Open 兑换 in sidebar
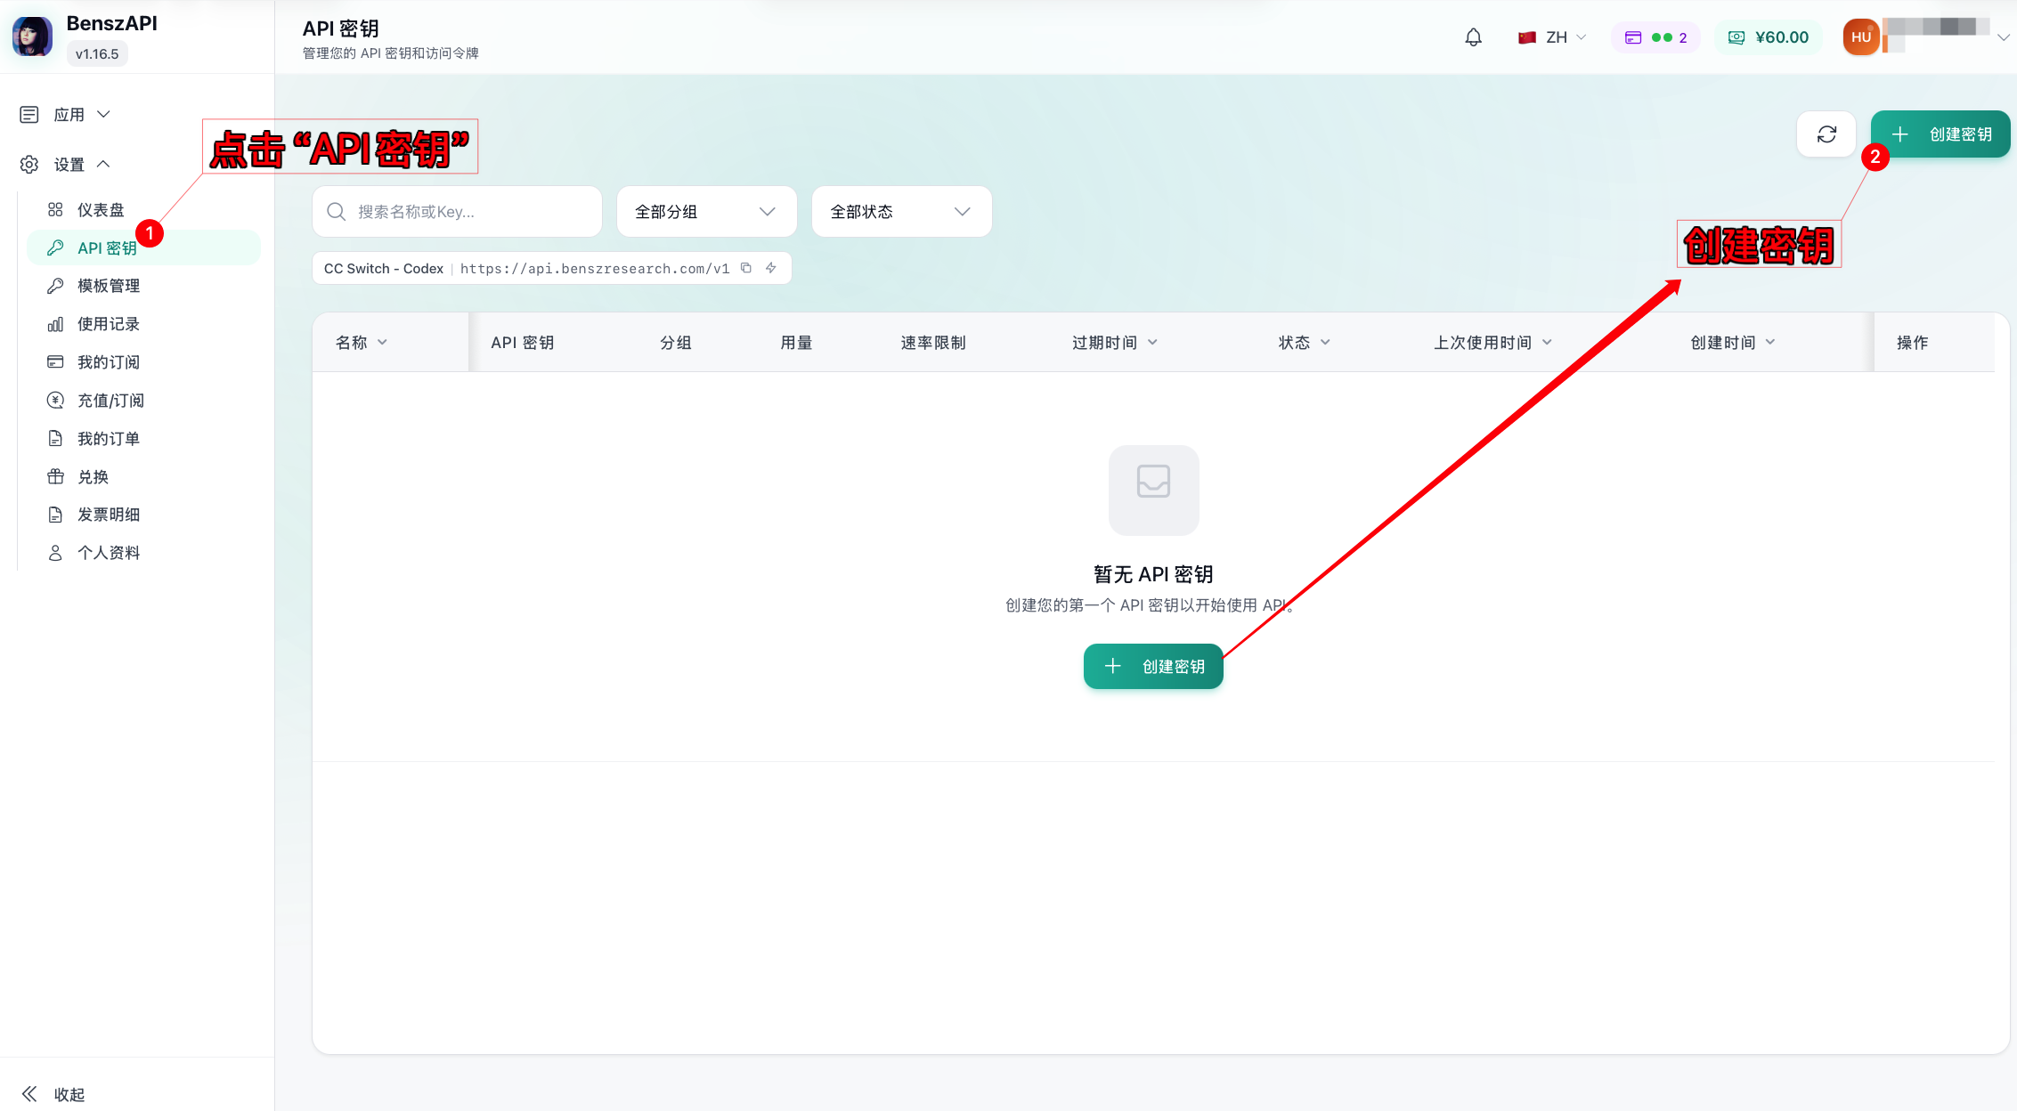Viewport: 2017px width, 1111px height. 142,477
